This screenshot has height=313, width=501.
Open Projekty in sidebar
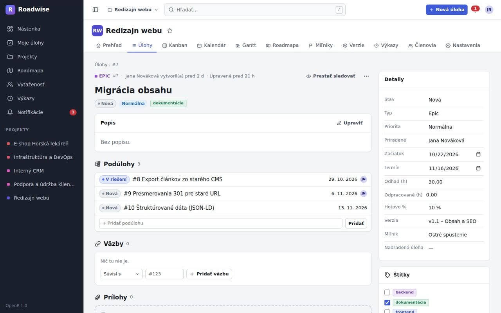click(x=41, y=57)
